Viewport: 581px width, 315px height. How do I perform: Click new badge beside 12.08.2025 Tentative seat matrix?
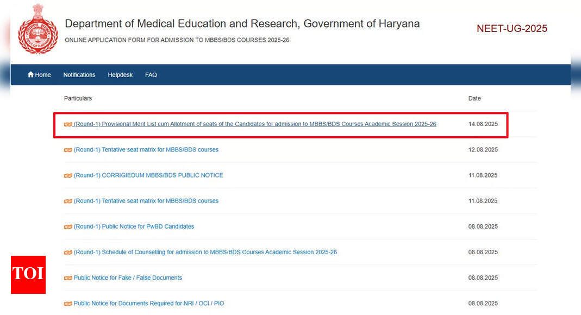[68, 150]
